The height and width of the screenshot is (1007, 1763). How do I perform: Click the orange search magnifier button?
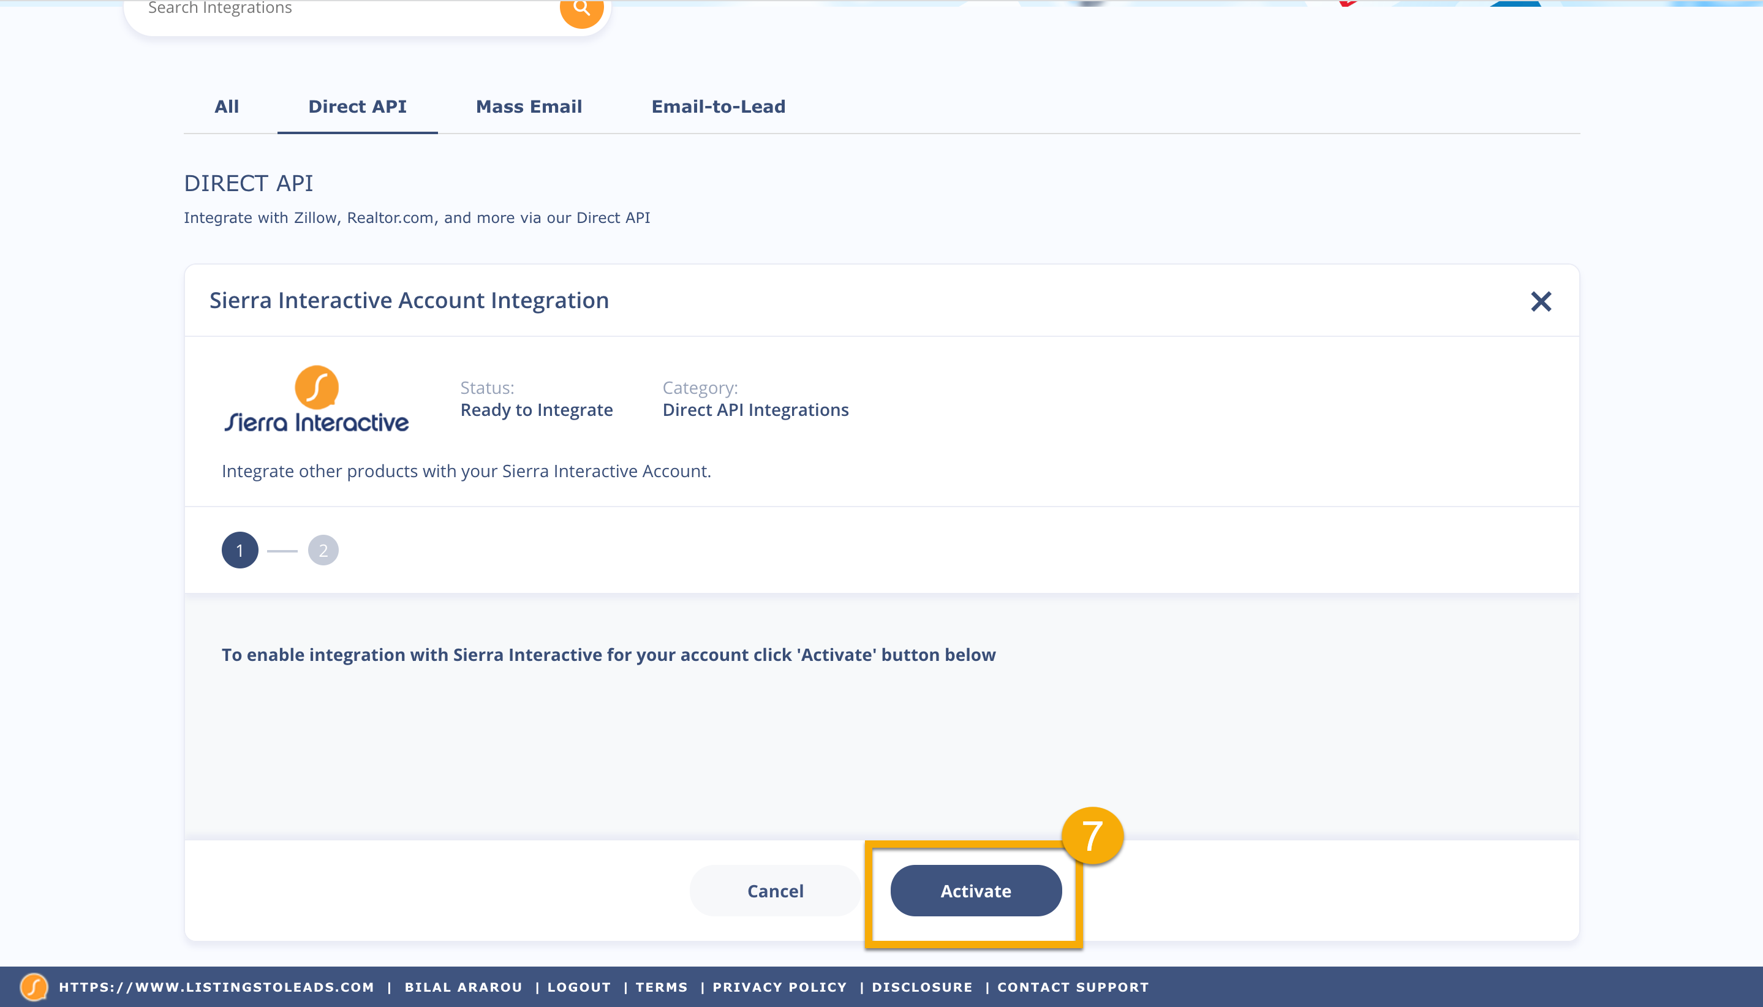click(581, 10)
